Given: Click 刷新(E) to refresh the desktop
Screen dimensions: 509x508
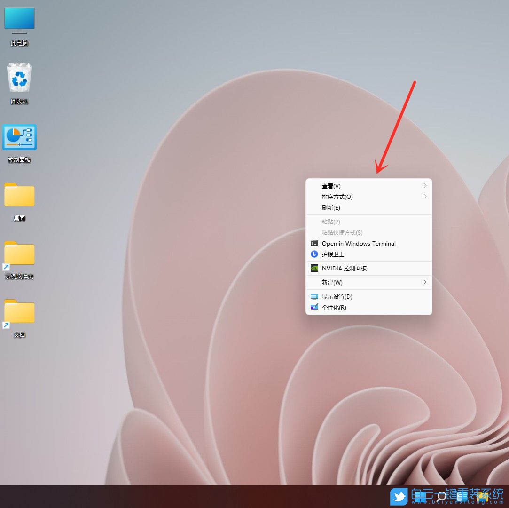Looking at the screenshot, I should 331,208.
